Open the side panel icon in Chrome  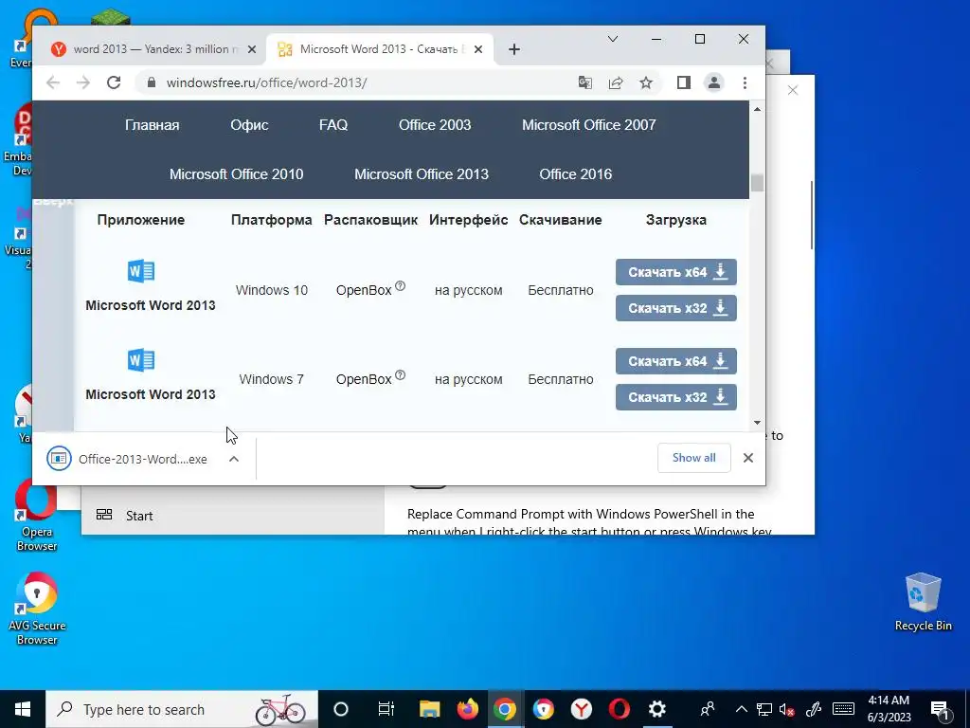(684, 82)
